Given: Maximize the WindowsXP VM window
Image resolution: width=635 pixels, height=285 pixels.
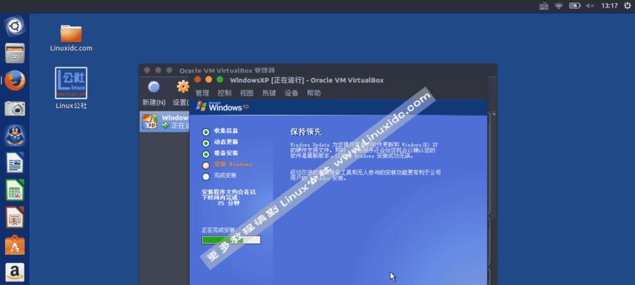Looking at the screenshot, I should coord(220,80).
